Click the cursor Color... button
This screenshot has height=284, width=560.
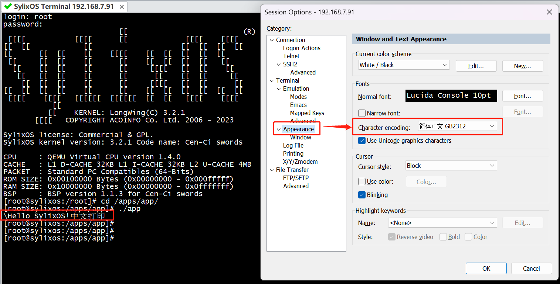pos(426,182)
